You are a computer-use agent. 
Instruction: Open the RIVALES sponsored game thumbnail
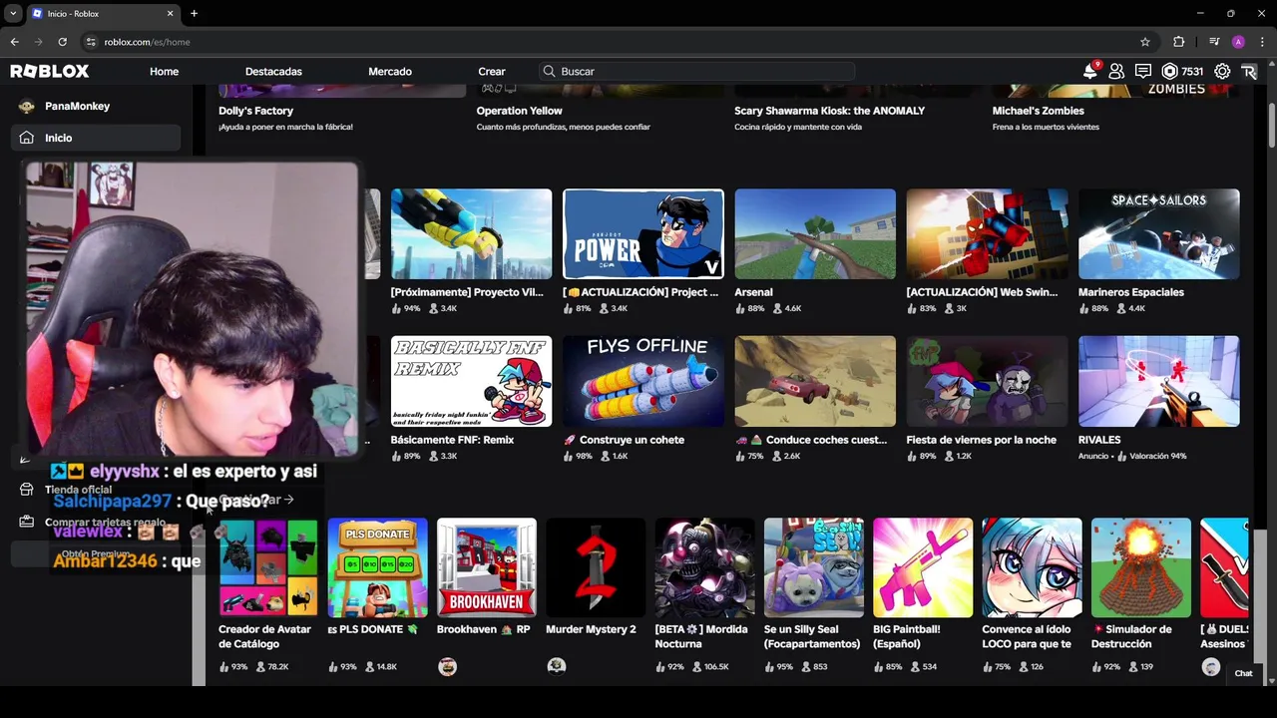tap(1158, 382)
